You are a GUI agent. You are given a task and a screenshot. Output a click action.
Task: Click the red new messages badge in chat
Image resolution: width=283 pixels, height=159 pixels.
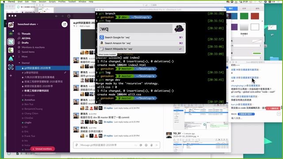(273, 108)
